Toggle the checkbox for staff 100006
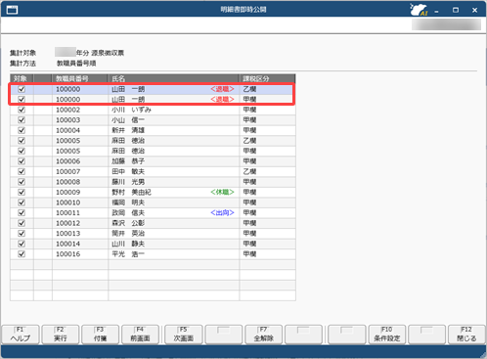 [22, 161]
